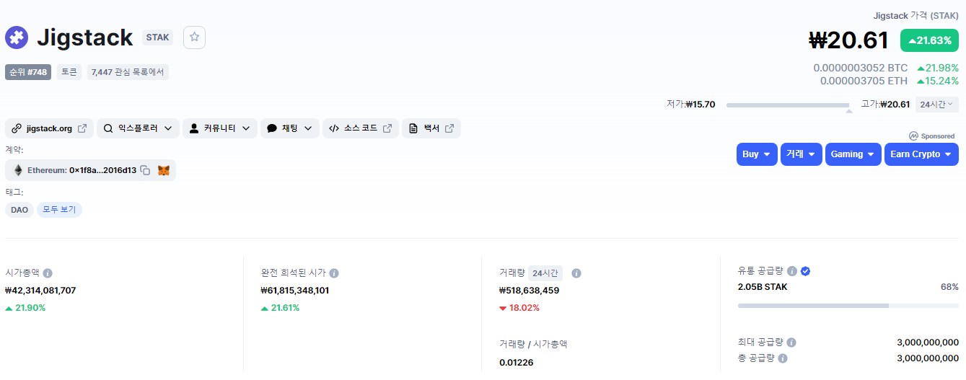Click external link icon on 소스 코드
Screen dimensions: 966x380
click(x=387, y=128)
